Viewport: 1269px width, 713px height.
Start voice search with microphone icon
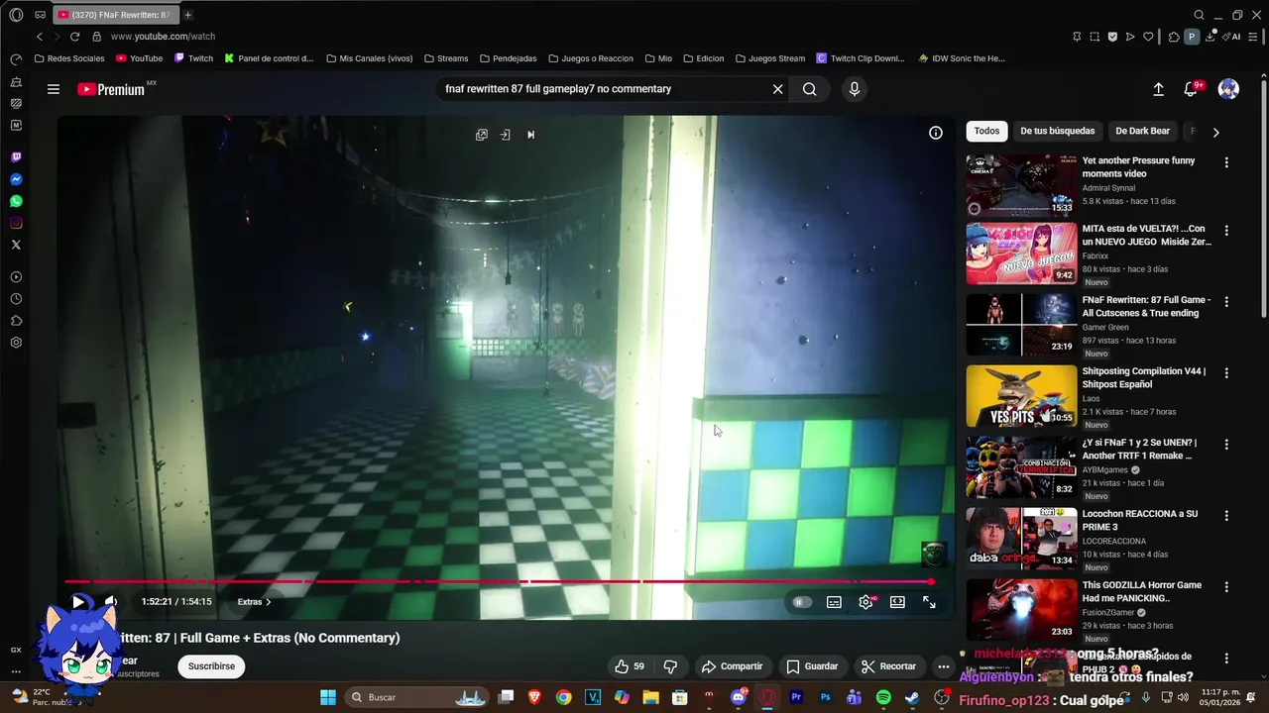click(x=855, y=89)
